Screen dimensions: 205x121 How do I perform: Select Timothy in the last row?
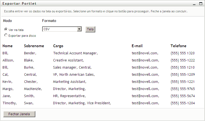[x=9, y=103]
